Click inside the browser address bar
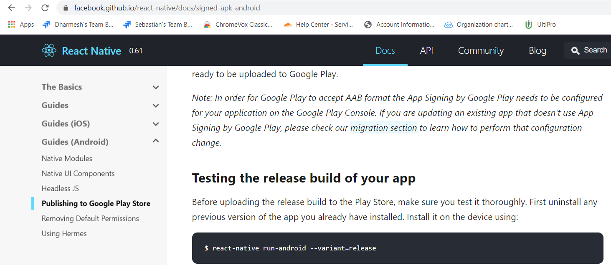This screenshot has width=611, height=265. coord(167,7)
